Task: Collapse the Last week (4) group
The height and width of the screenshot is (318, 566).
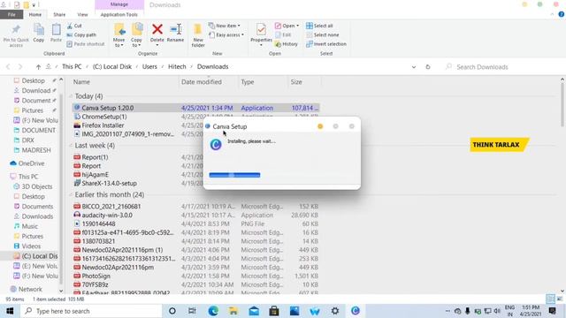Action: (x=71, y=146)
